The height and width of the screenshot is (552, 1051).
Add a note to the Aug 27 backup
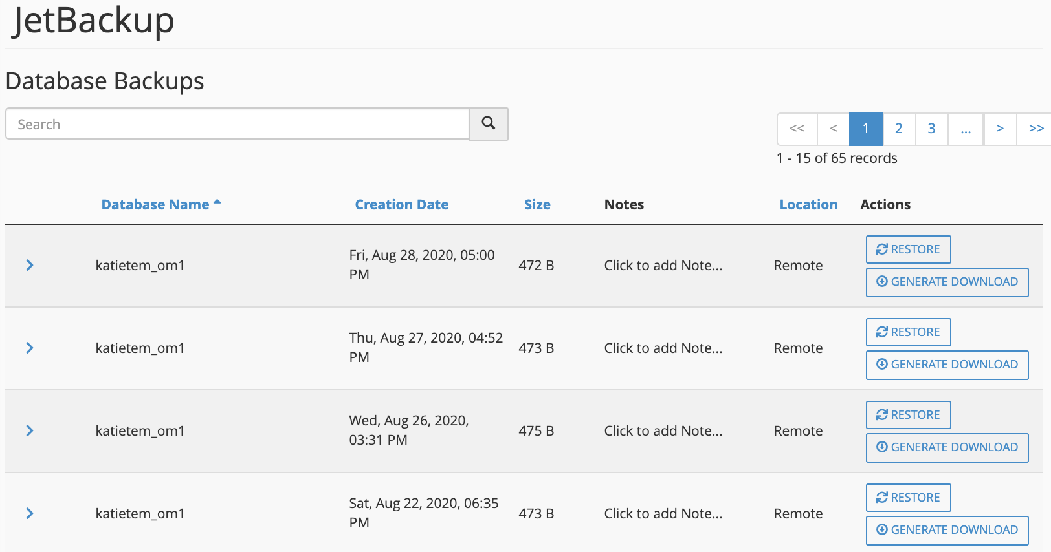click(663, 348)
